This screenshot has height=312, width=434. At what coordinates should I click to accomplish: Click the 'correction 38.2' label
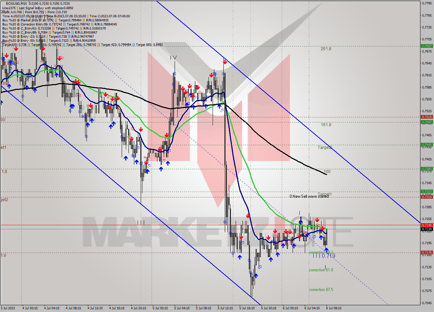point(321,252)
